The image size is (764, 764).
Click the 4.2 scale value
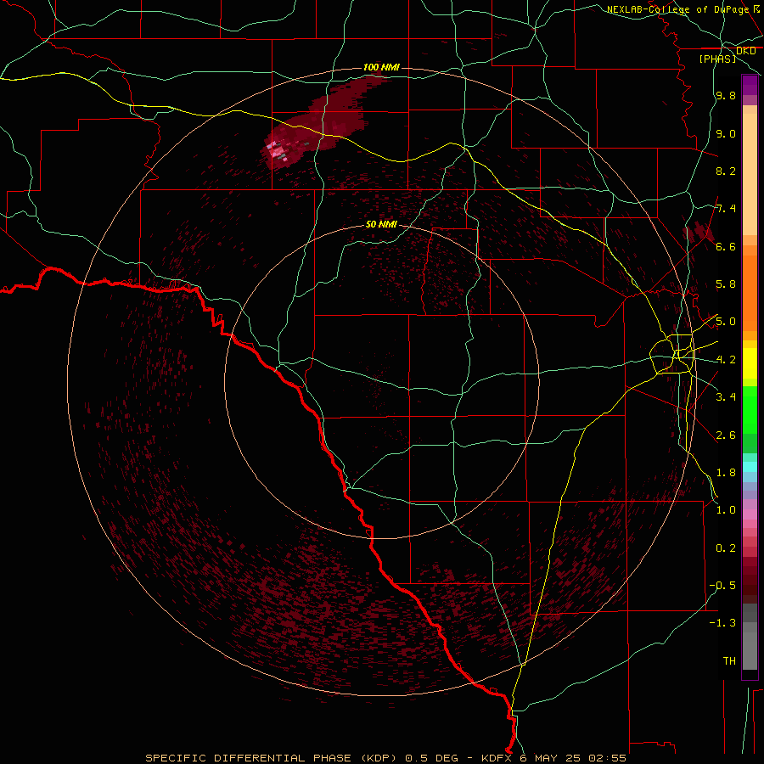[x=726, y=360]
